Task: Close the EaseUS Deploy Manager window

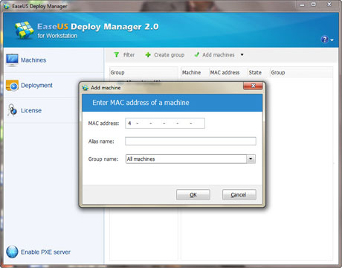Action: [x=329, y=4]
